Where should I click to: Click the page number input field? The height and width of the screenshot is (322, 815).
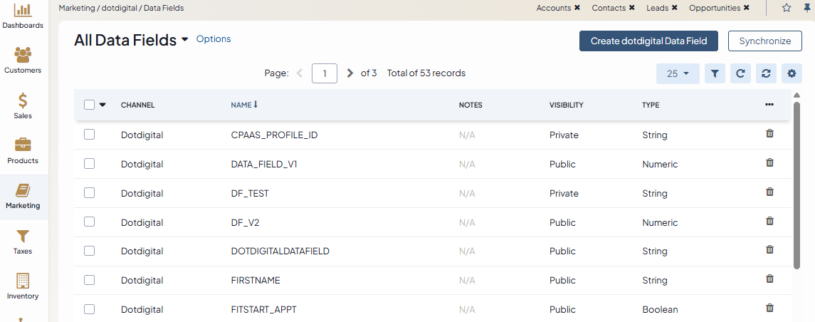(x=325, y=73)
